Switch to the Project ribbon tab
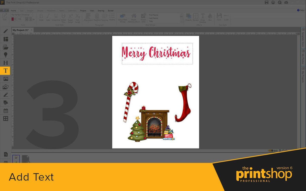The width and height of the screenshot is (306, 191). coord(83,11)
